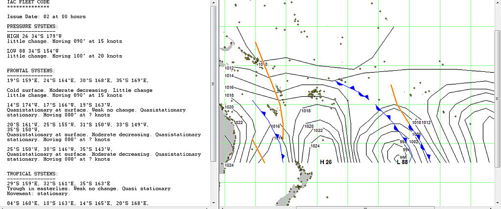This screenshot has height=209, width=501.
Task: Click the TROPICAL SYSTEMS heading
Action: click(x=32, y=173)
